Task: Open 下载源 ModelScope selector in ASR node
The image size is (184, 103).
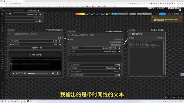Action: 95,68
